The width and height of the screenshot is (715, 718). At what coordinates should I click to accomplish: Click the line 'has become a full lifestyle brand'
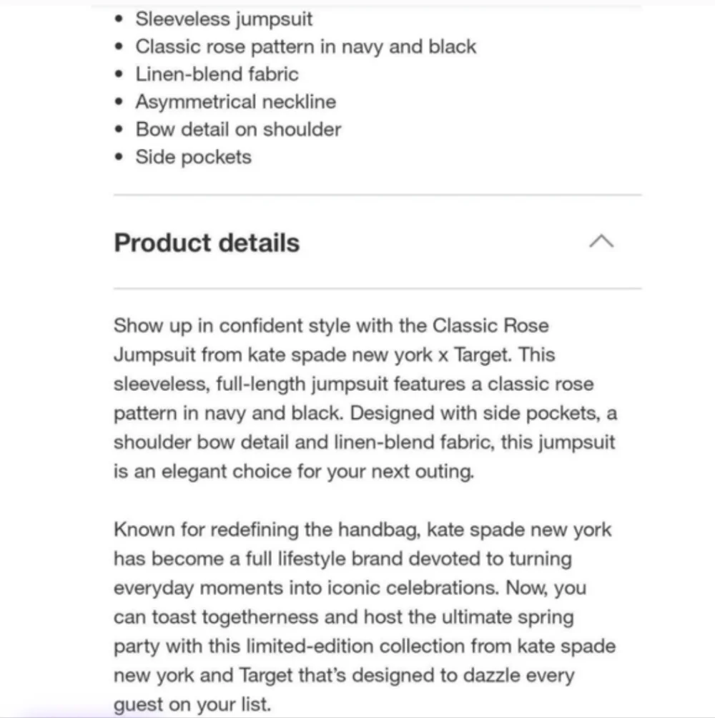click(x=342, y=558)
